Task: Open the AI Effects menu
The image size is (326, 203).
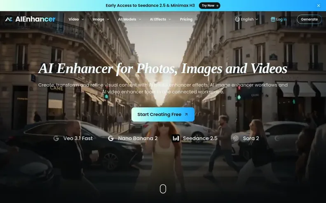Action: 158,19
